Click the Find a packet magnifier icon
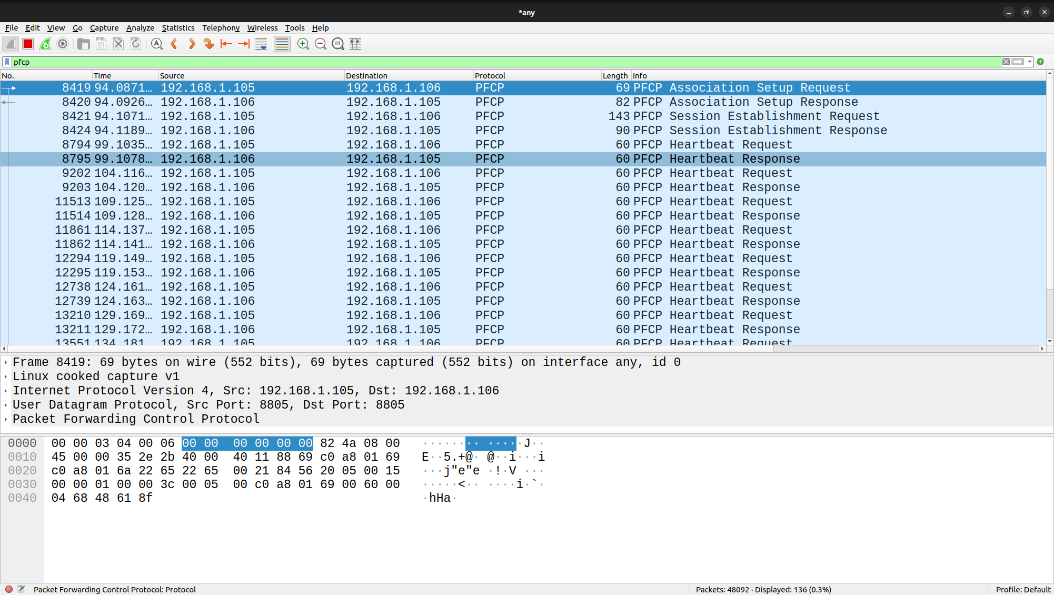The width and height of the screenshot is (1054, 595). pyautogui.click(x=156, y=44)
